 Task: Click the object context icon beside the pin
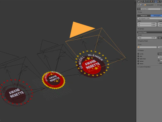click(141, 5)
